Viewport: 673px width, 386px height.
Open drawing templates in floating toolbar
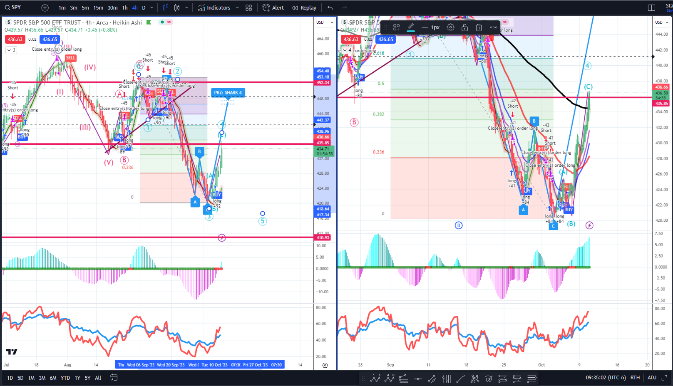396,27
